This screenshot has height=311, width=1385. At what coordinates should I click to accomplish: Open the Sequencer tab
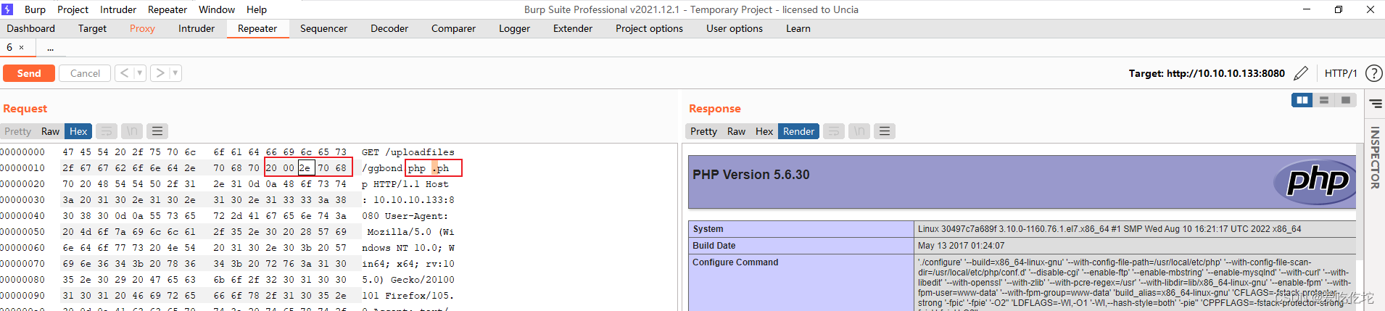[x=323, y=28]
